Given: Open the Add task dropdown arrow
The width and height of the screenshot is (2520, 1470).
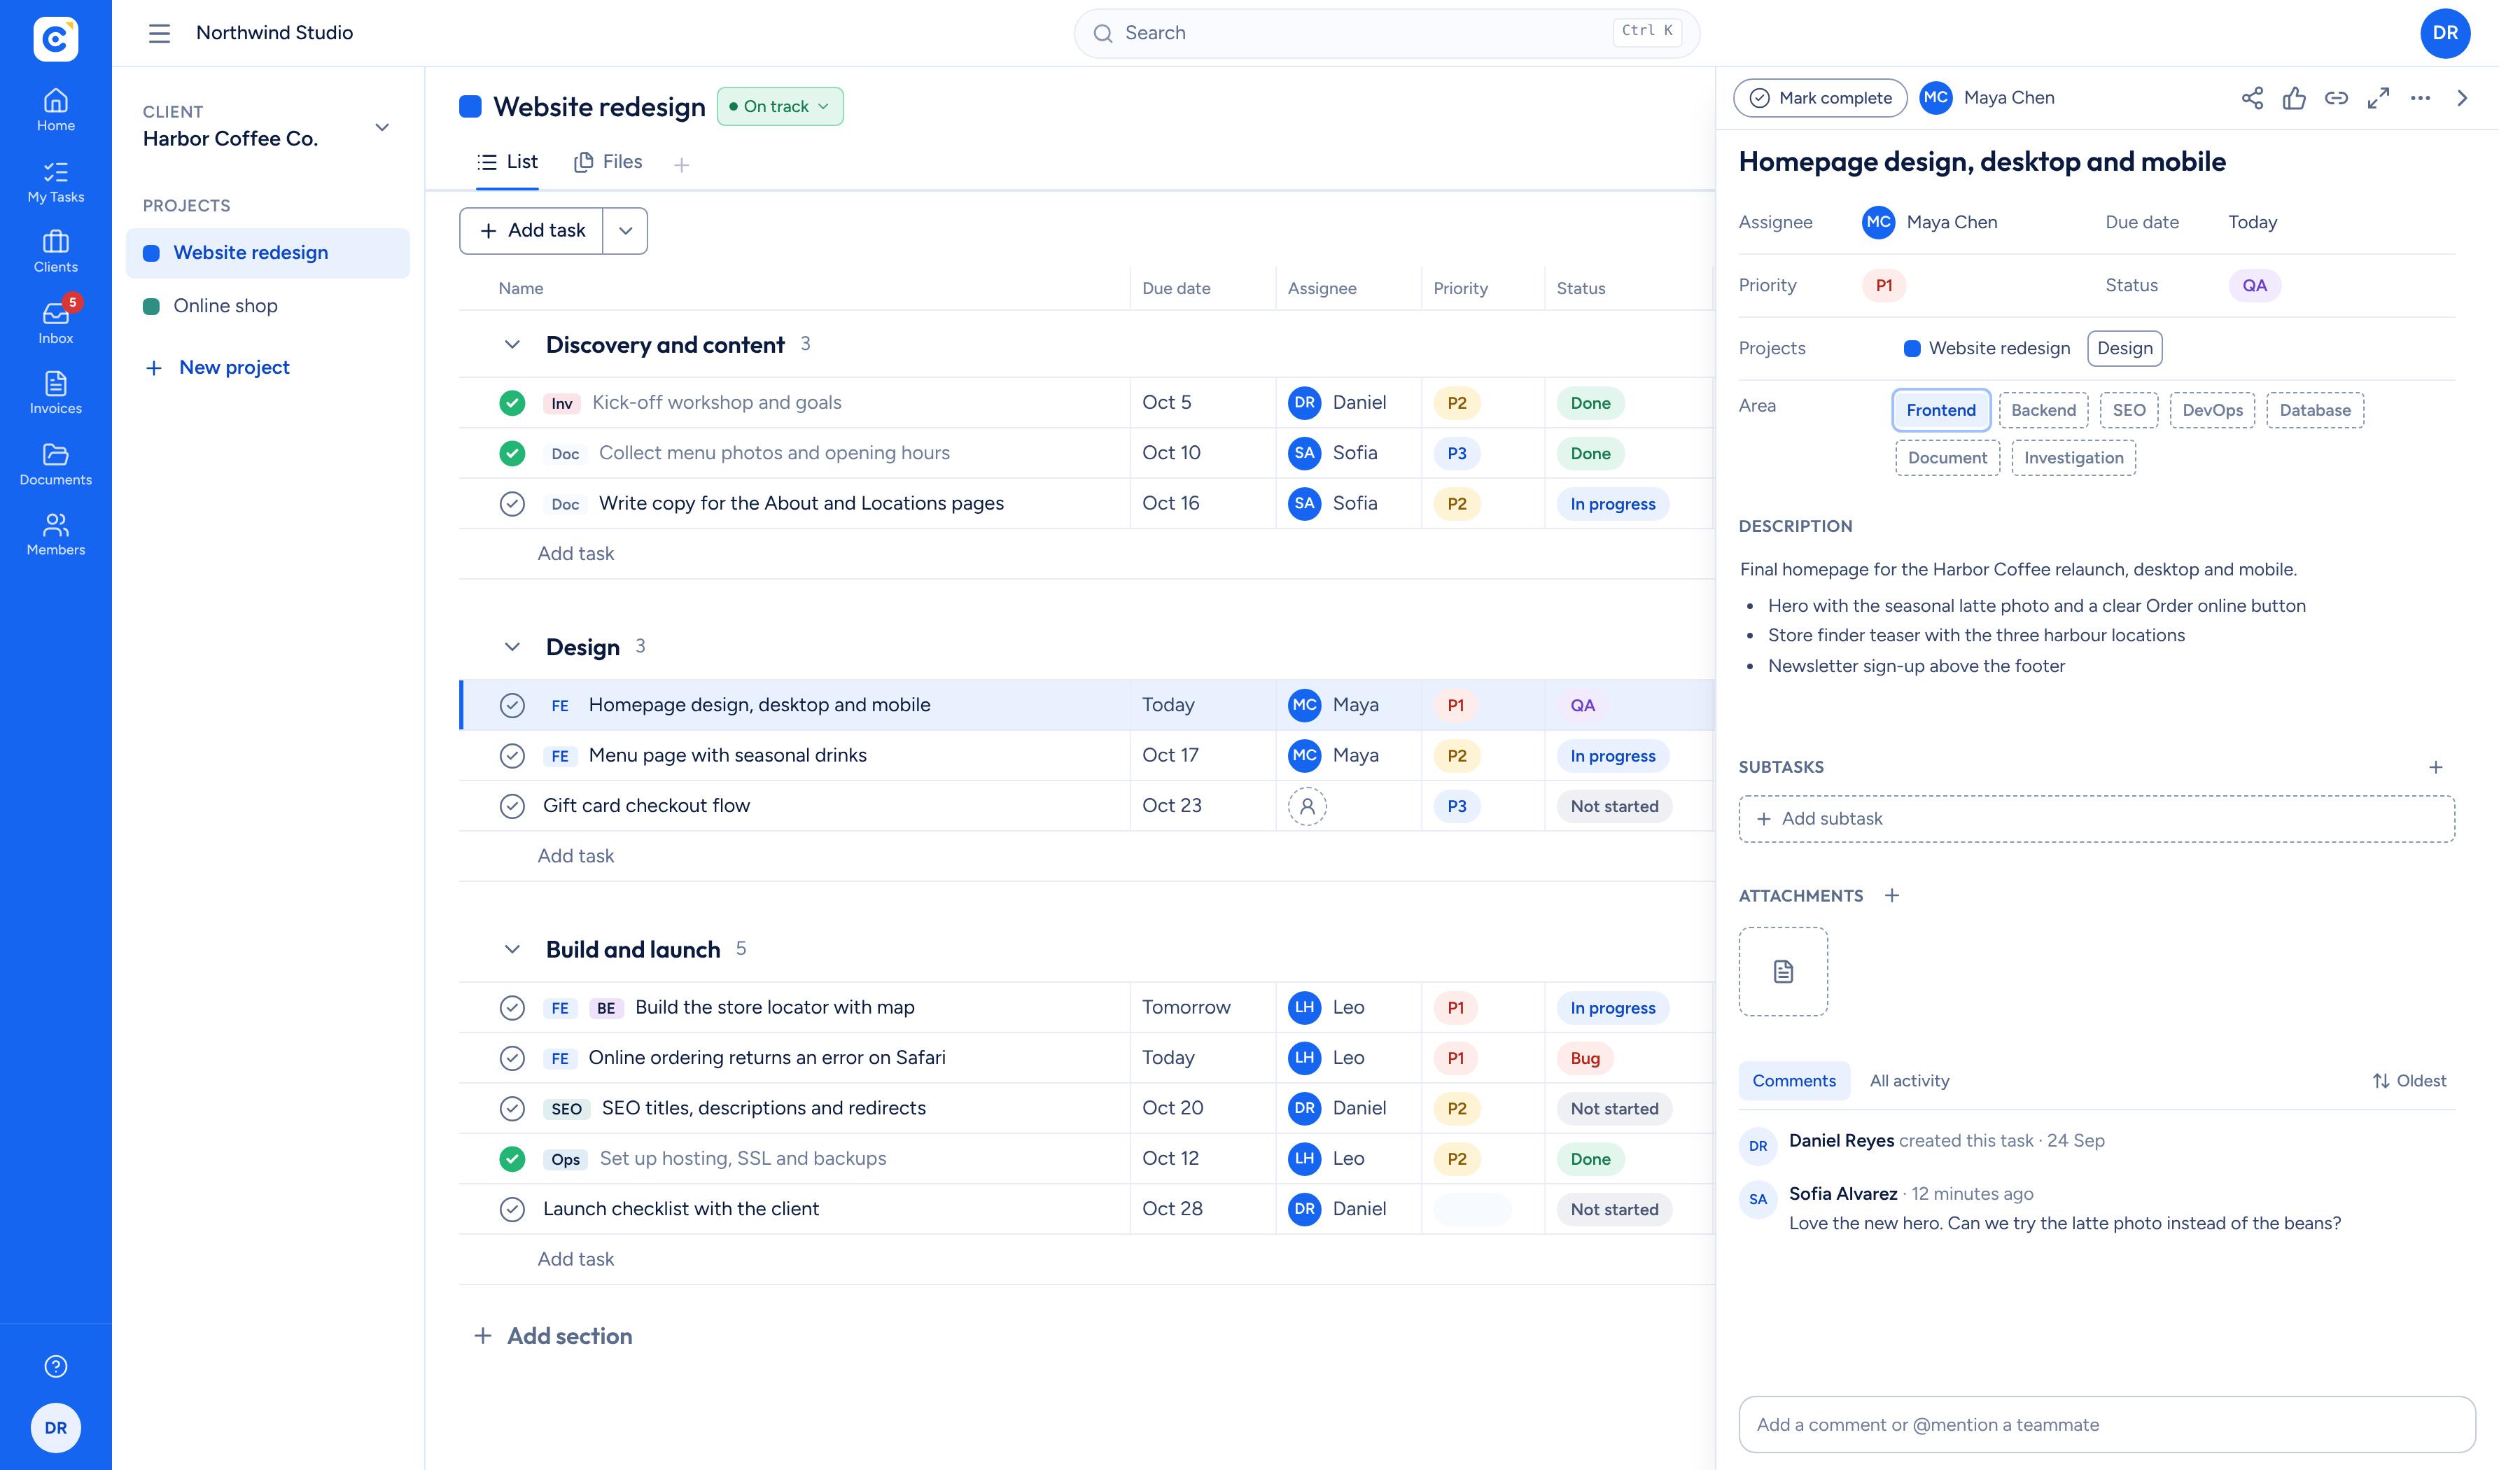Looking at the screenshot, I should [x=625, y=231].
